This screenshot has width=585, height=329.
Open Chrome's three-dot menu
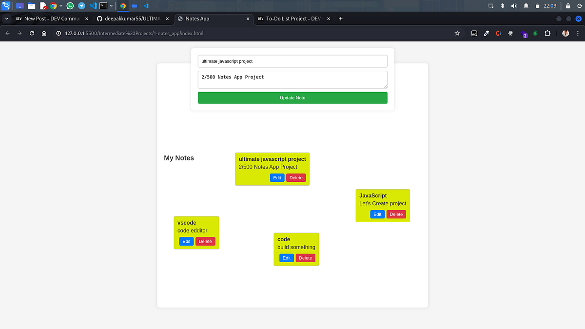click(578, 33)
